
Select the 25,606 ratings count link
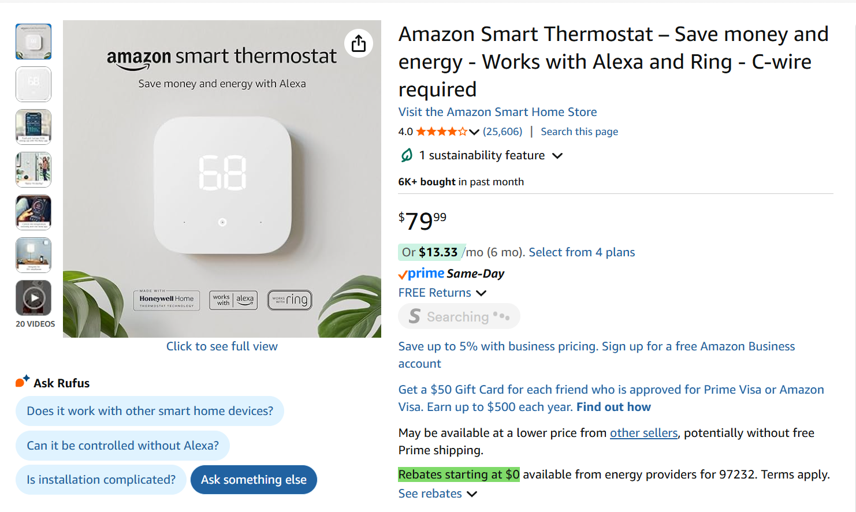pyautogui.click(x=503, y=132)
